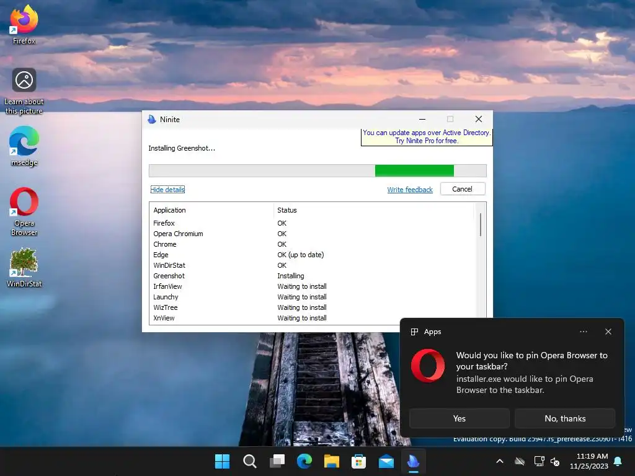Open the Write feedback link

[x=410, y=190]
